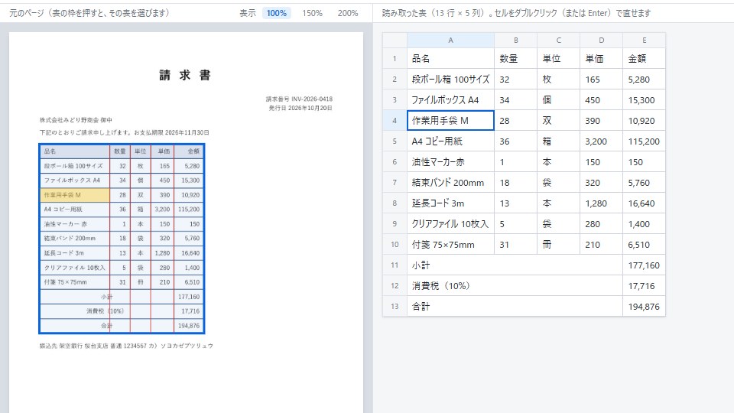
Task: Select column D header
Action: coord(601,41)
